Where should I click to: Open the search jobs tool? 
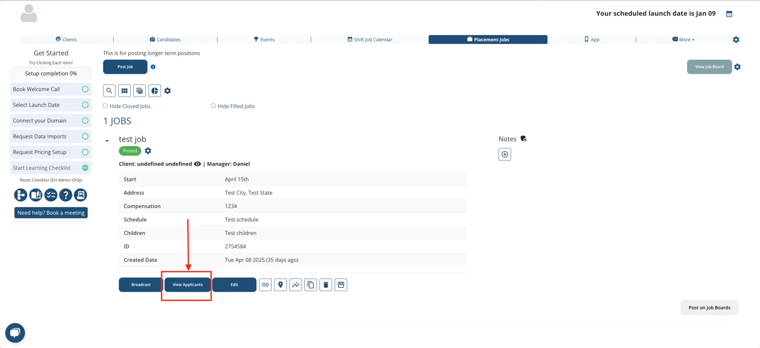[x=109, y=90]
